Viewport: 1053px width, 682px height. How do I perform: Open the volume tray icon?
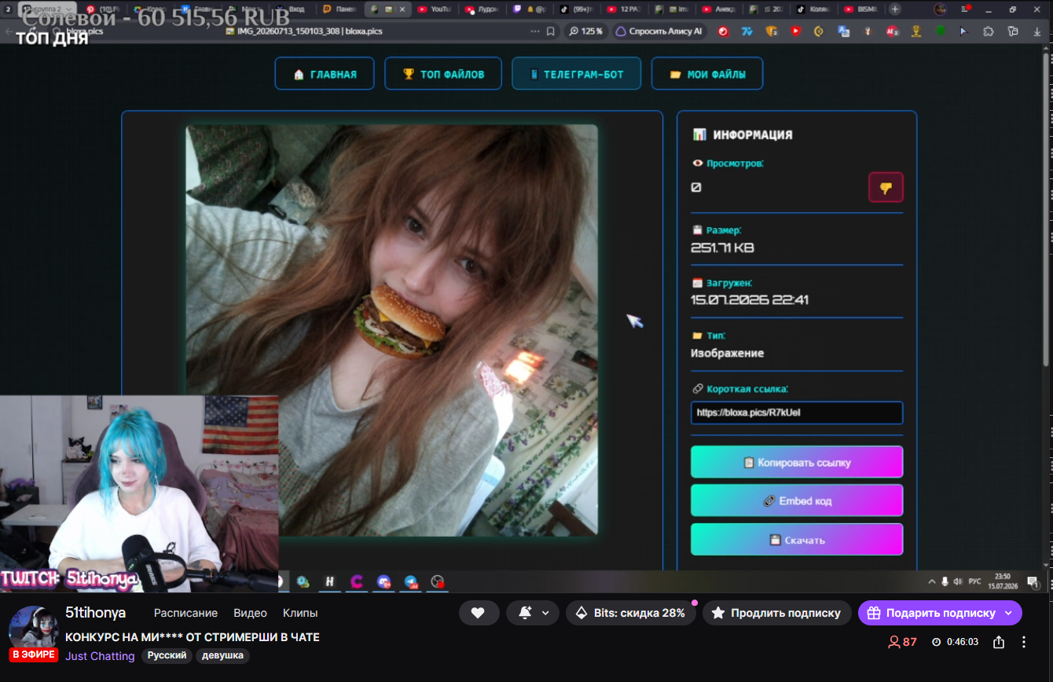click(957, 581)
